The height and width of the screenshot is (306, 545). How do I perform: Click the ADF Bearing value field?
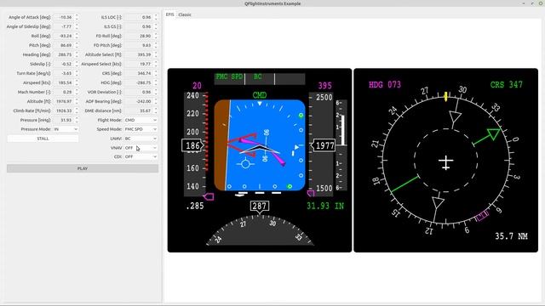[141, 101]
